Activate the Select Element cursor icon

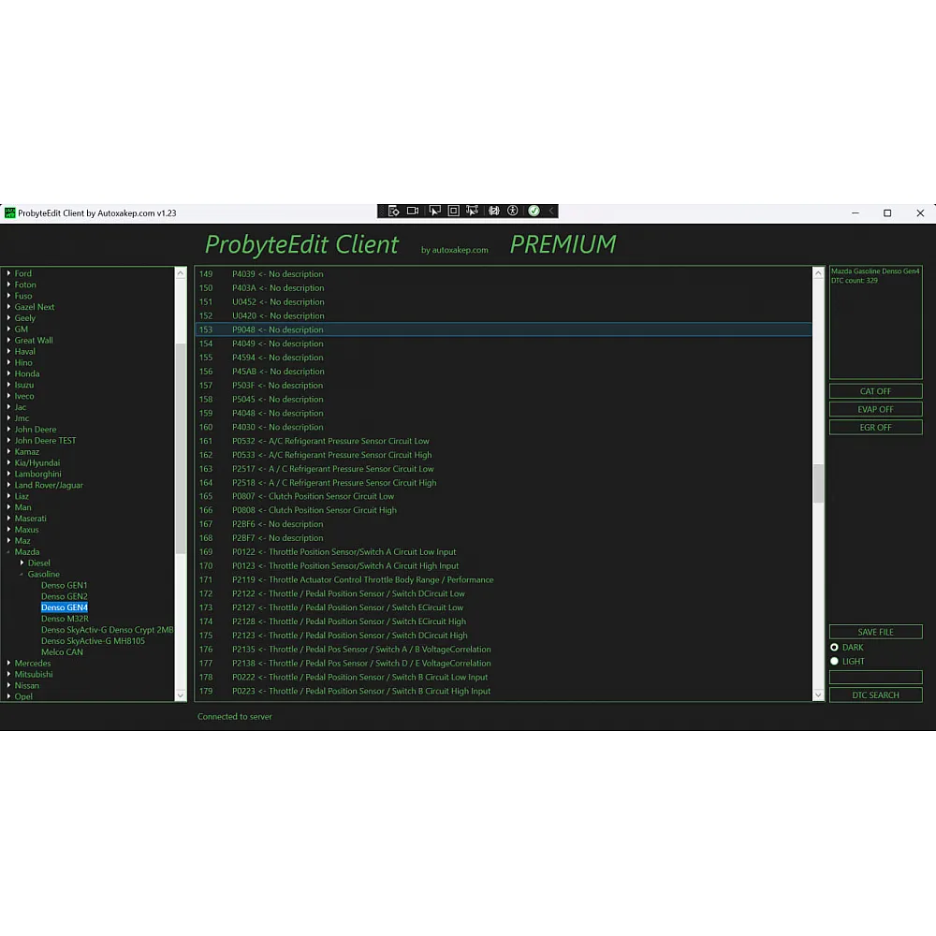tap(434, 212)
